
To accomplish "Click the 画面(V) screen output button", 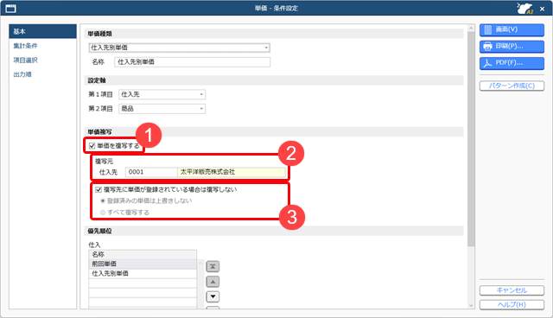I will click(x=512, y=29).
